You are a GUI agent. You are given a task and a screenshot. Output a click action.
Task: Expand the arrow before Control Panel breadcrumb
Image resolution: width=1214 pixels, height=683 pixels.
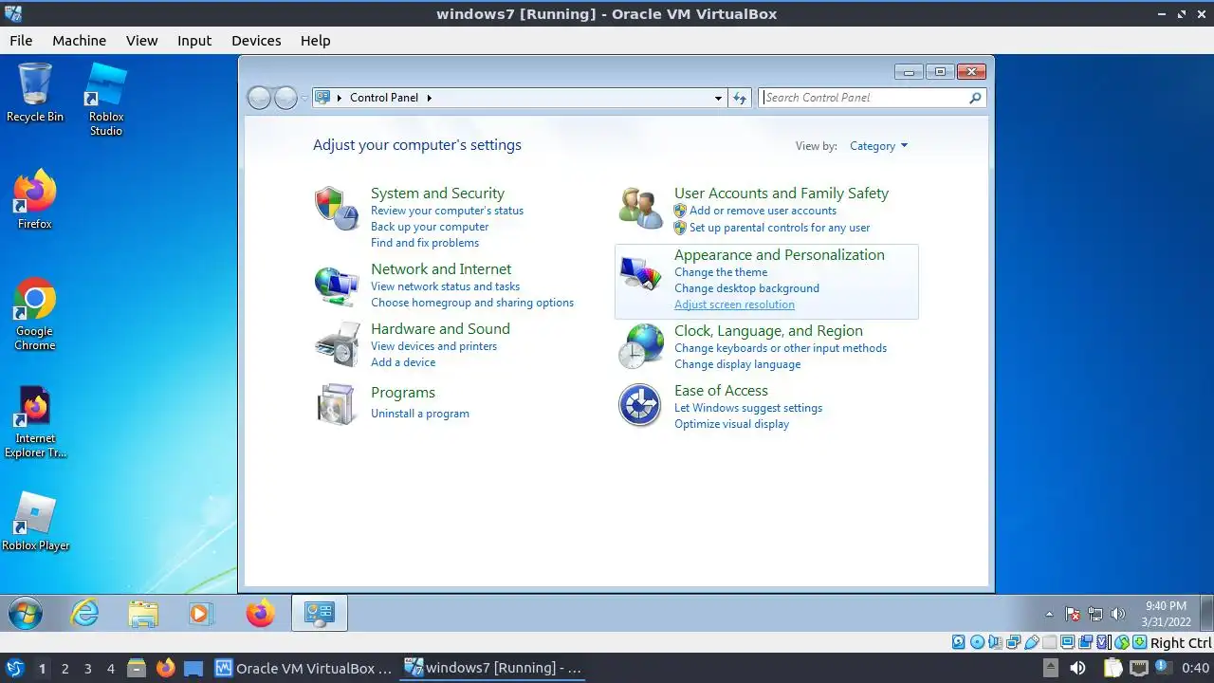click(x=340, y=98)
